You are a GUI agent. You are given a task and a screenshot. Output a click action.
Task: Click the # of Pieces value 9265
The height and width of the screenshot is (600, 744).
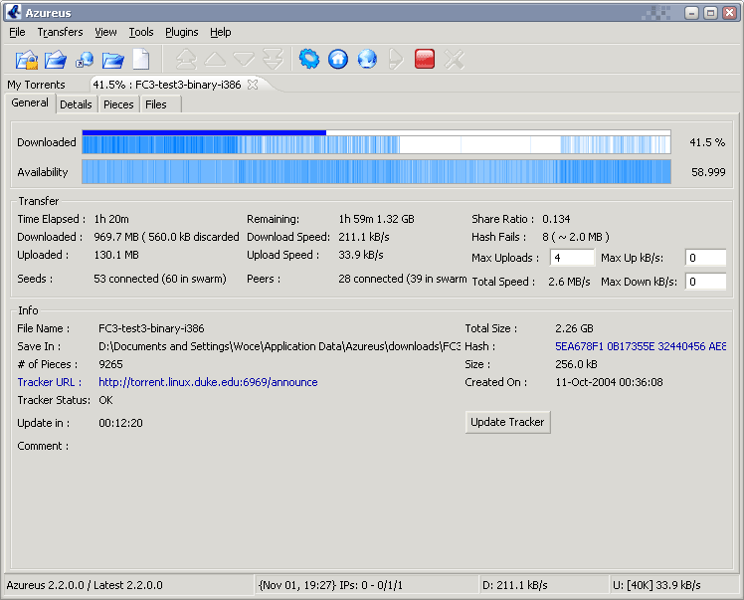tap(110, 364)
